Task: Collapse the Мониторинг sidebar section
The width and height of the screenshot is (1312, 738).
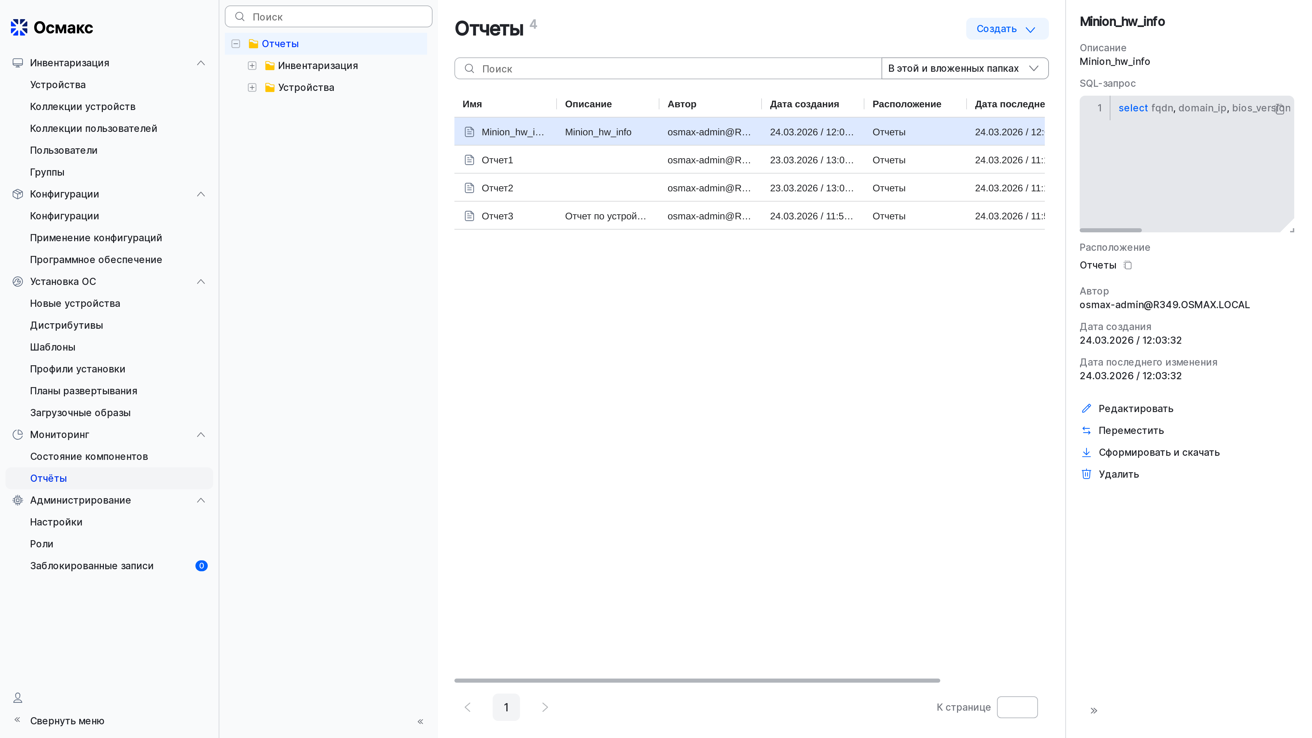Action: point(201,435)
